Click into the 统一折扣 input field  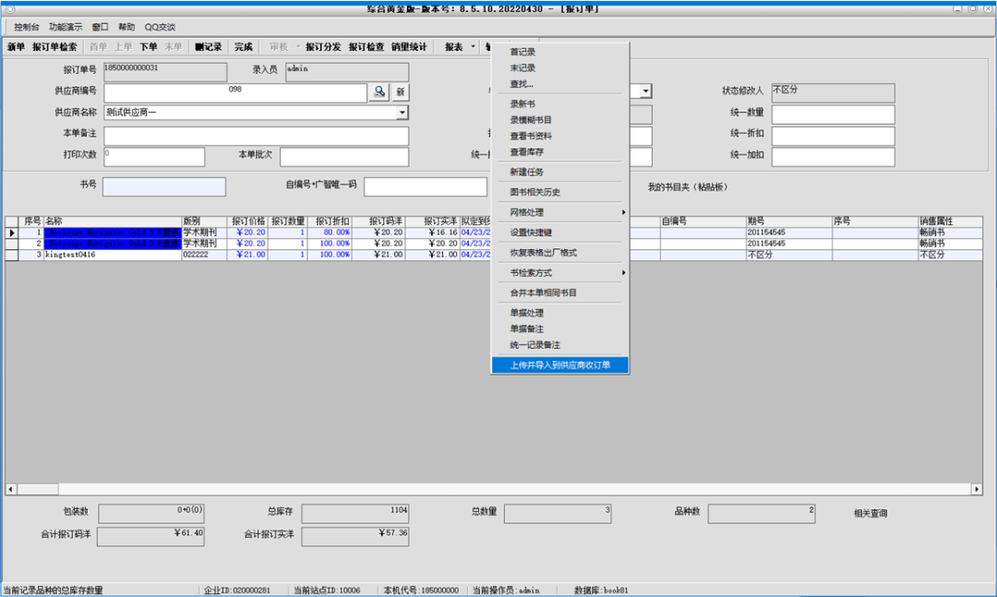pos(833,136)
